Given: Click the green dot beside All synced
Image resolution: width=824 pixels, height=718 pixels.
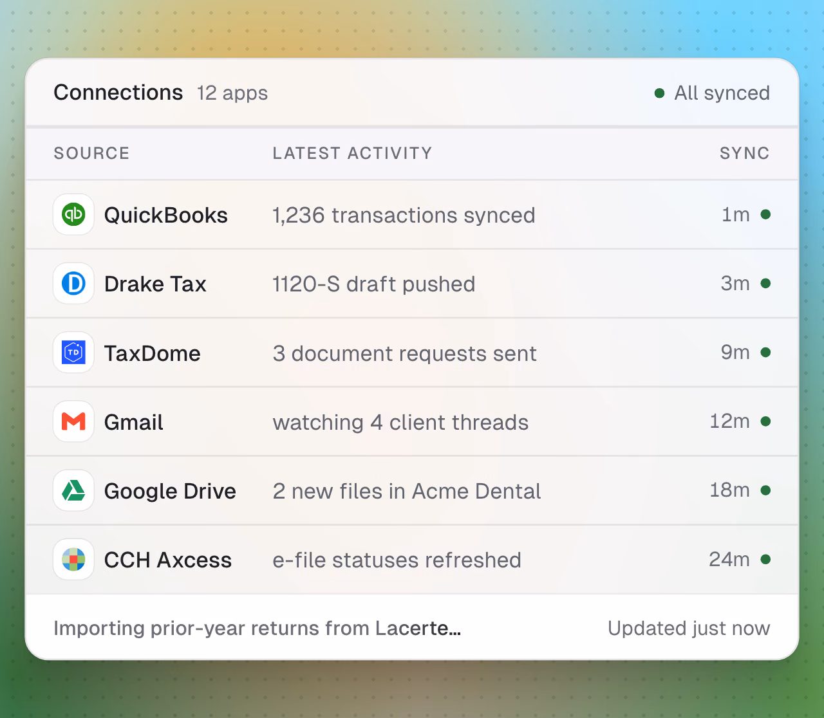Looking at the screenshot, I should (x=659, y=93).
